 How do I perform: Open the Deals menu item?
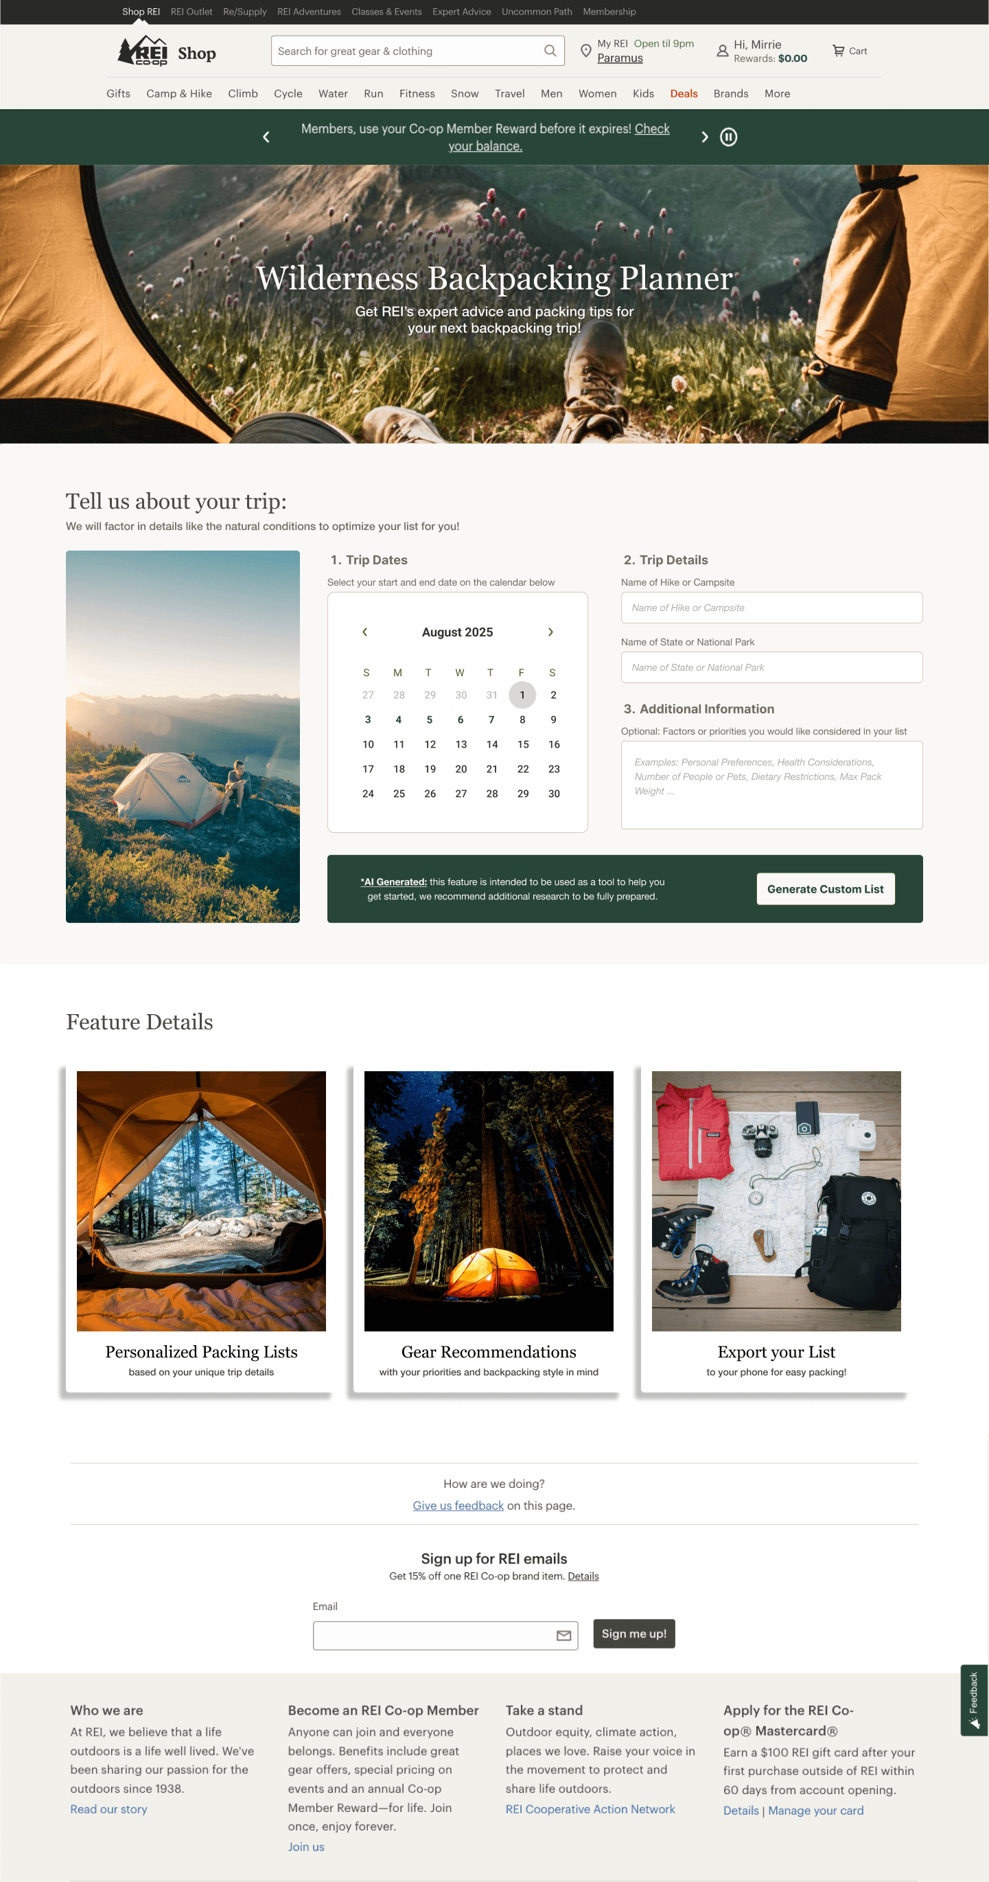(x=684, y=93)
